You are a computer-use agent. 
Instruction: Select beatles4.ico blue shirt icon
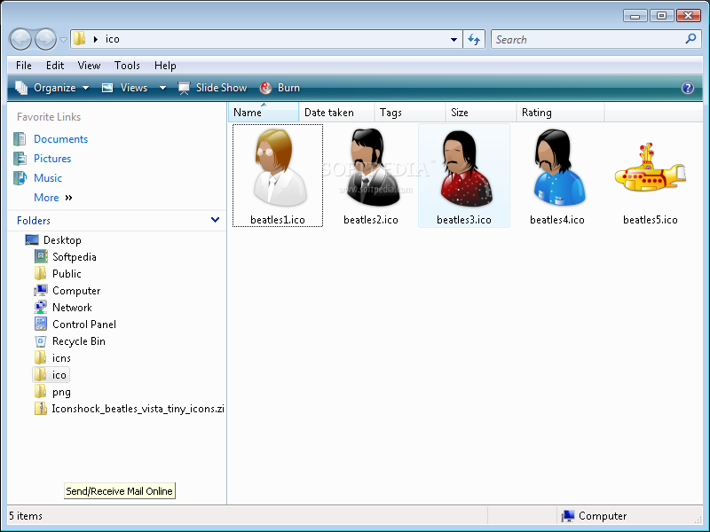[x=557, y=176]
